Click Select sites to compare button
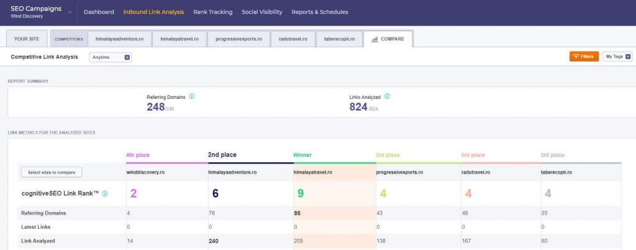636x250 pixels. tap(52, 172)
